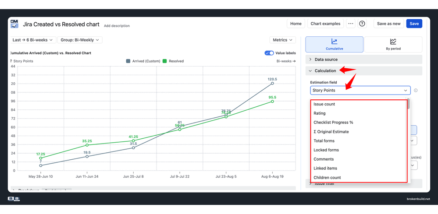
Task: Expand the Issue filter section
Action: (364, 184)
